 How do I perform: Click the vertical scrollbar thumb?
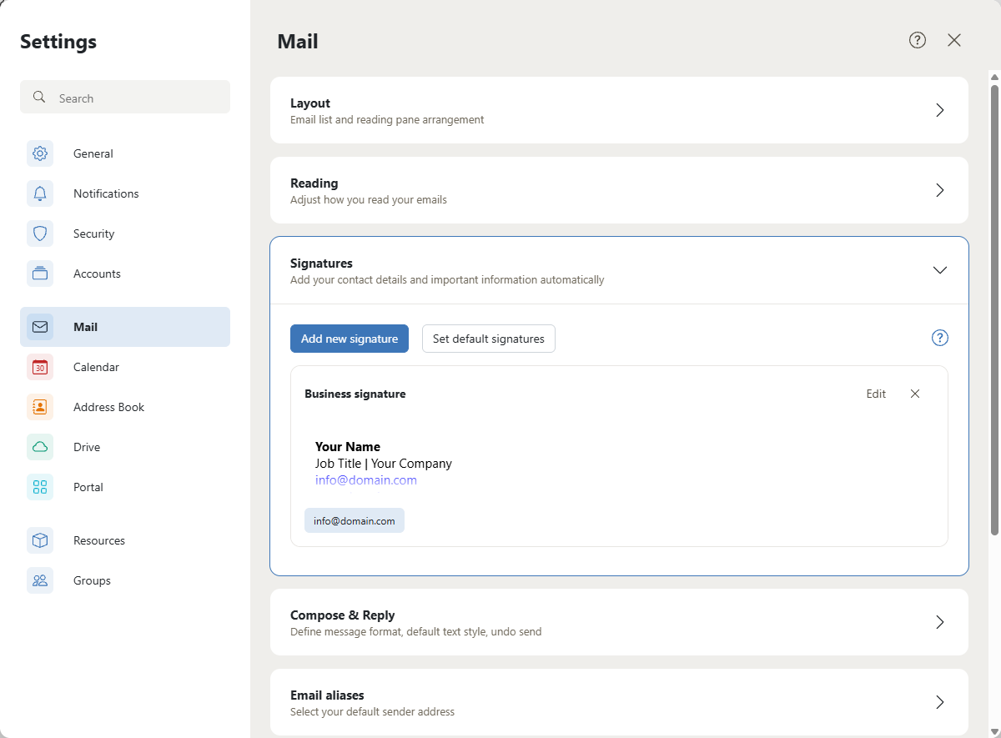994,309
